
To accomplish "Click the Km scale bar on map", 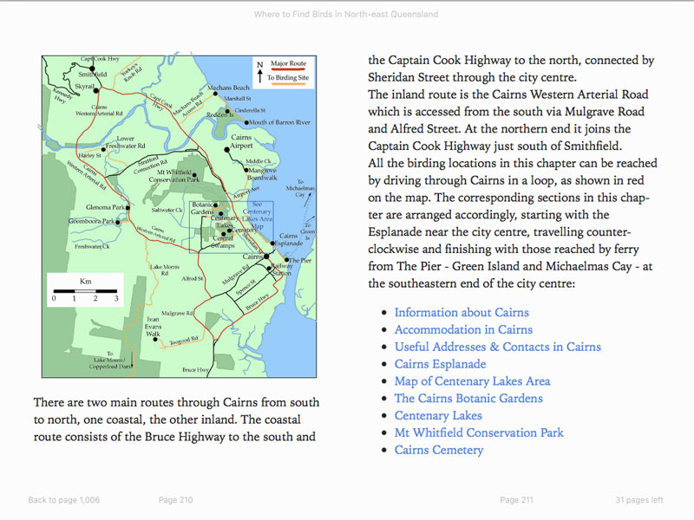I will point(85,291).
